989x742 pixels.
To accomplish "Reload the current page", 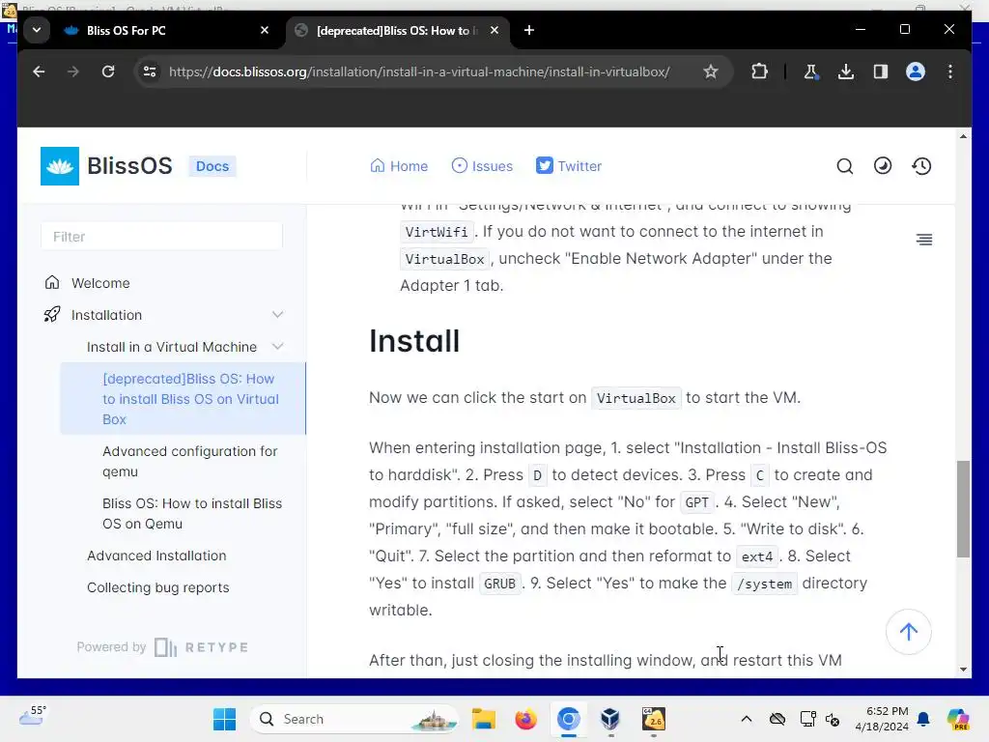I will coord(108,71).
